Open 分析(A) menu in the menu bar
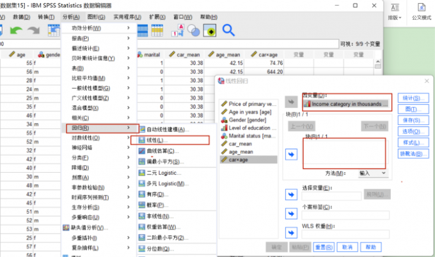Screen dimensions: 435x257 71,17
